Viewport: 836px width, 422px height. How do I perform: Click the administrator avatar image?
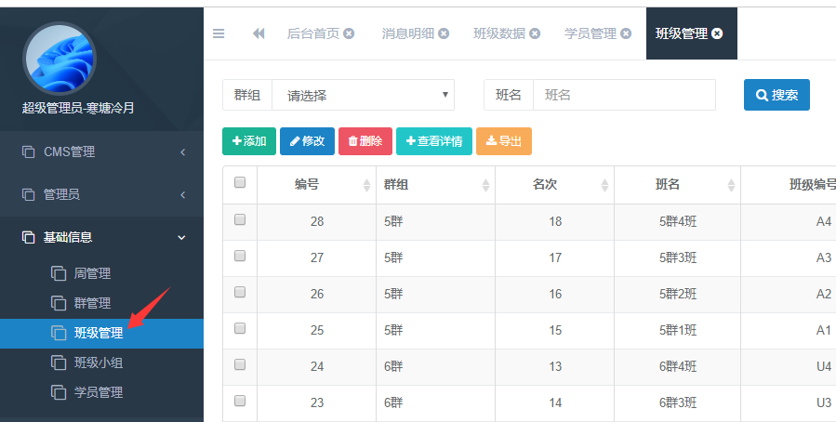(60, 59)
